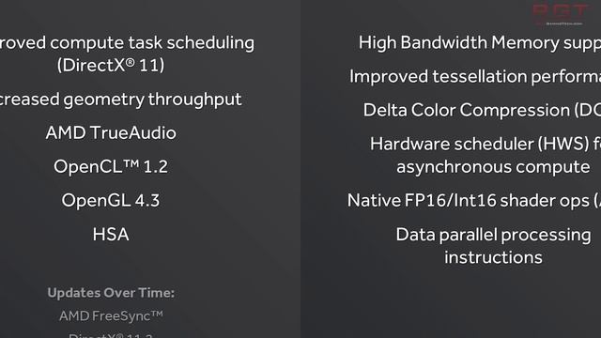Viewport: 601px width, 338px height.
Task: Click the red RGT watermark logo
Action: 561,11
